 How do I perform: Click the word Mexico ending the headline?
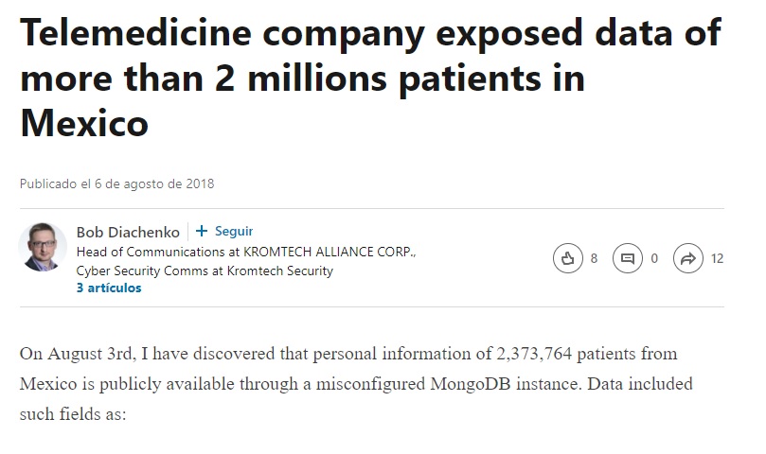click(84, 123)
